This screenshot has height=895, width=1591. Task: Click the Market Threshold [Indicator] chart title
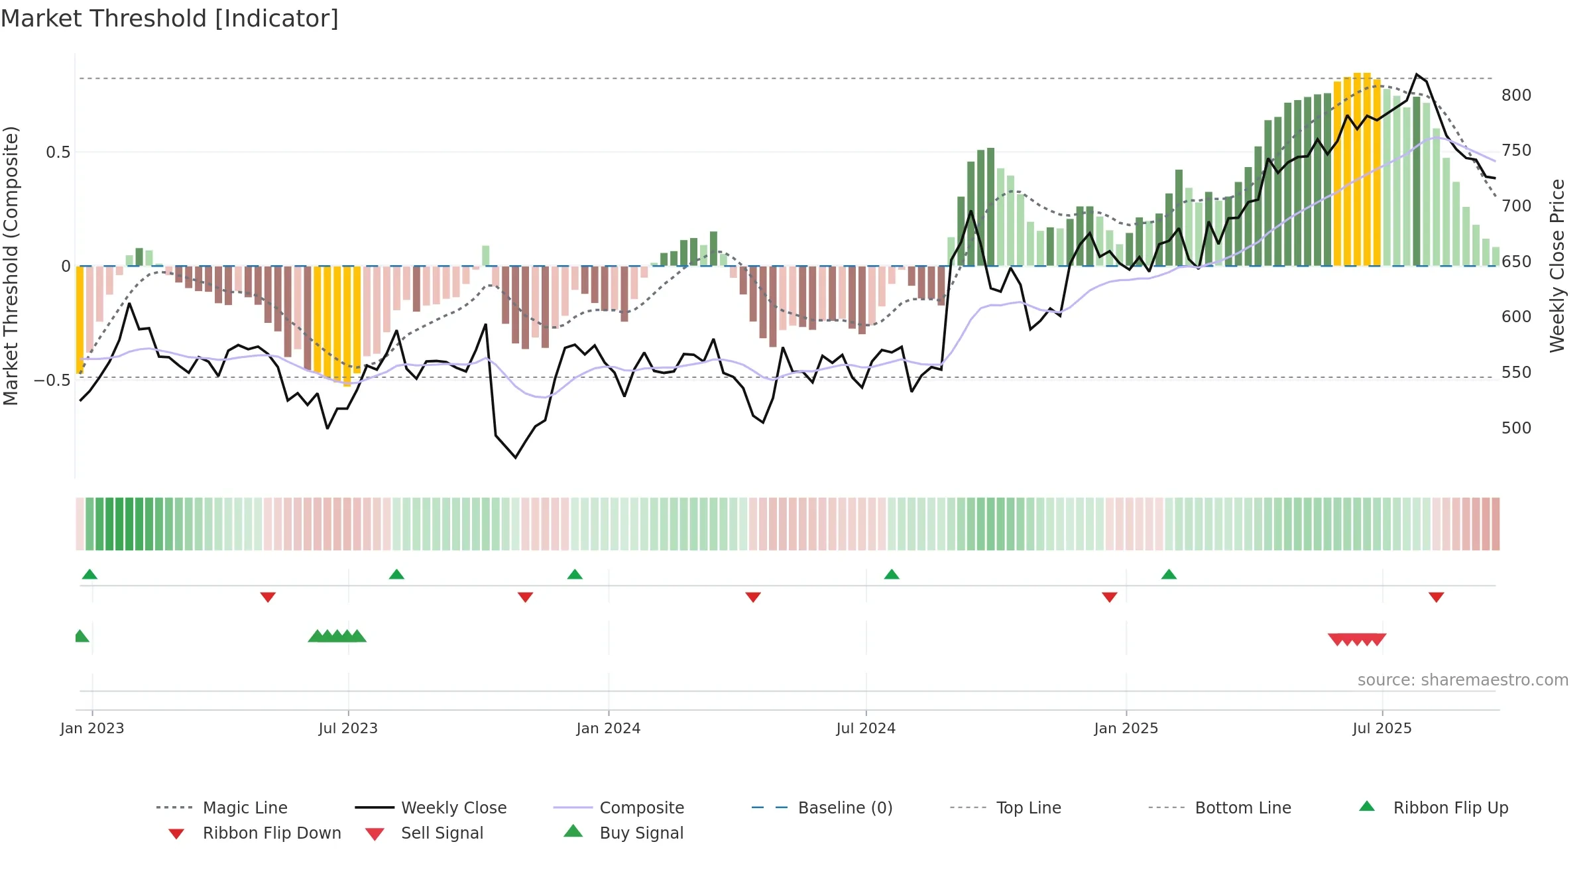coord(170,19)
